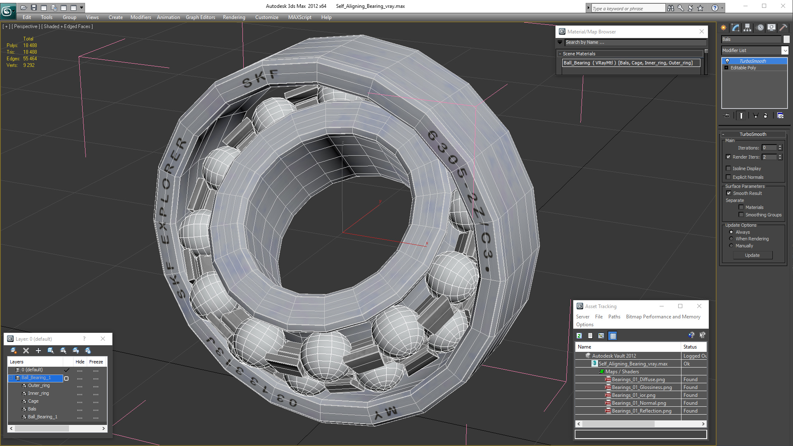Expand Editable Poly sub-object tree
Screen dimensions: 793x446
click(x=726, y=68)
